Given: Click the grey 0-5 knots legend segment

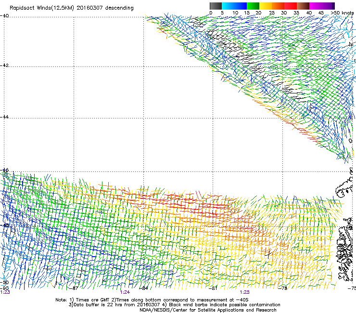Looking at the screenshot, I should point(216,6).
